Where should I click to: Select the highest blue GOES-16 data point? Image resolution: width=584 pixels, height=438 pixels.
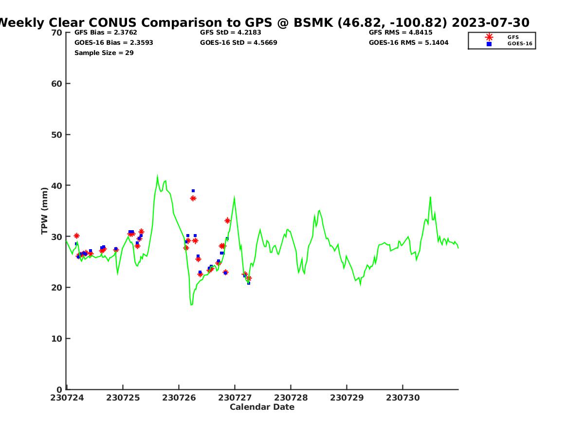[193, 191]
